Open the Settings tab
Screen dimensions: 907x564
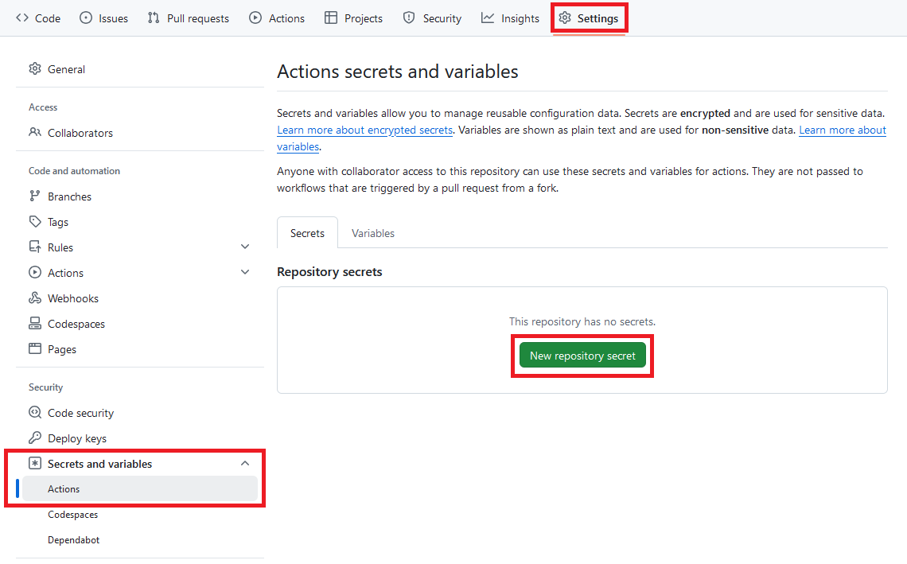(589, 18)
